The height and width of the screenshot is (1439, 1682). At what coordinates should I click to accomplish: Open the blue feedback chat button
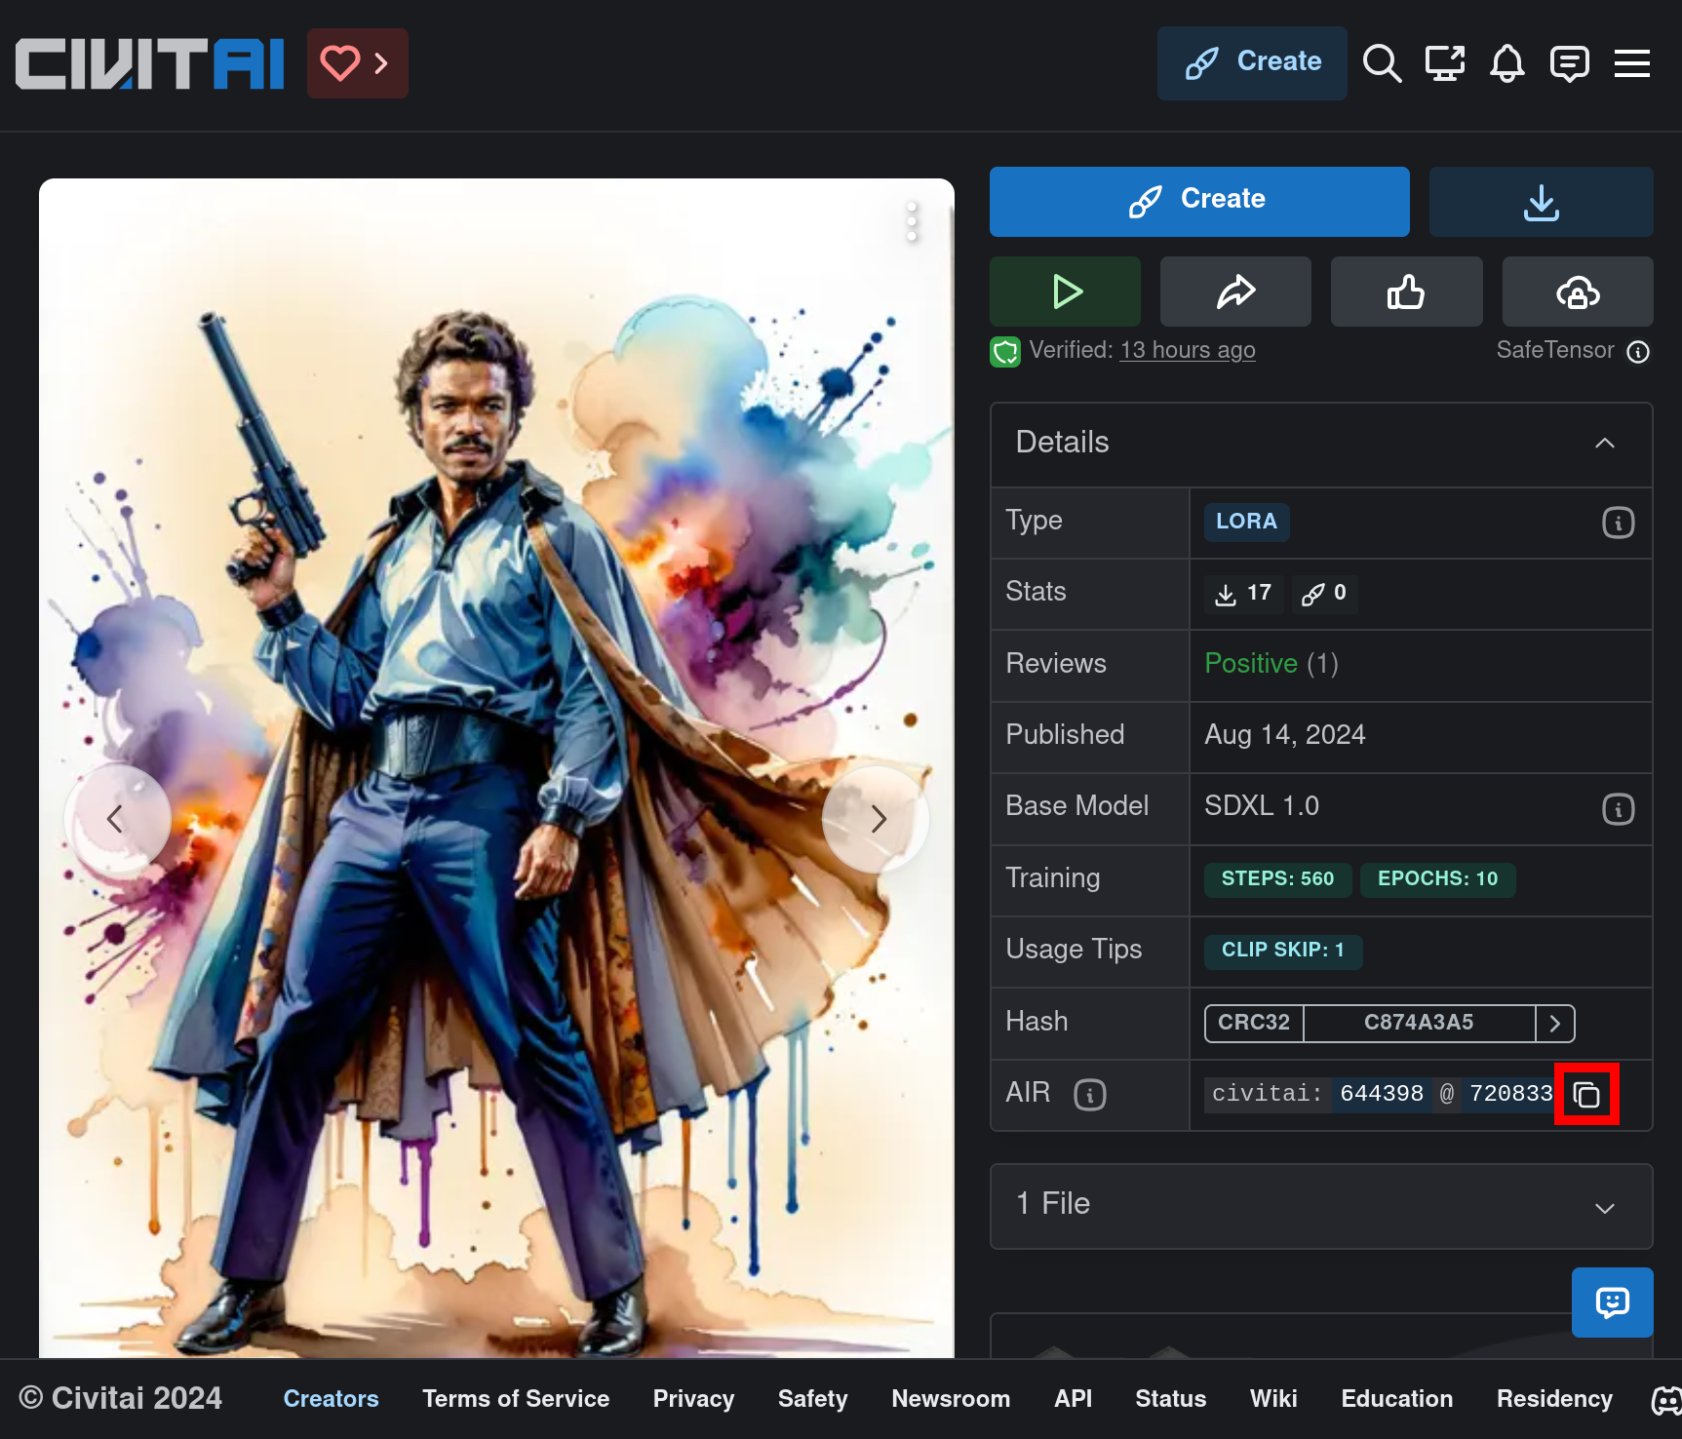point(1612,1302)
